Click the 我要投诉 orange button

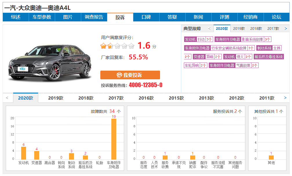pyautogui.click(x=130, y=75)
